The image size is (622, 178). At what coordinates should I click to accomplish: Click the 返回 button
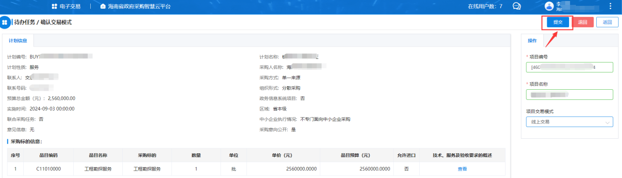(x=607, y=22)
